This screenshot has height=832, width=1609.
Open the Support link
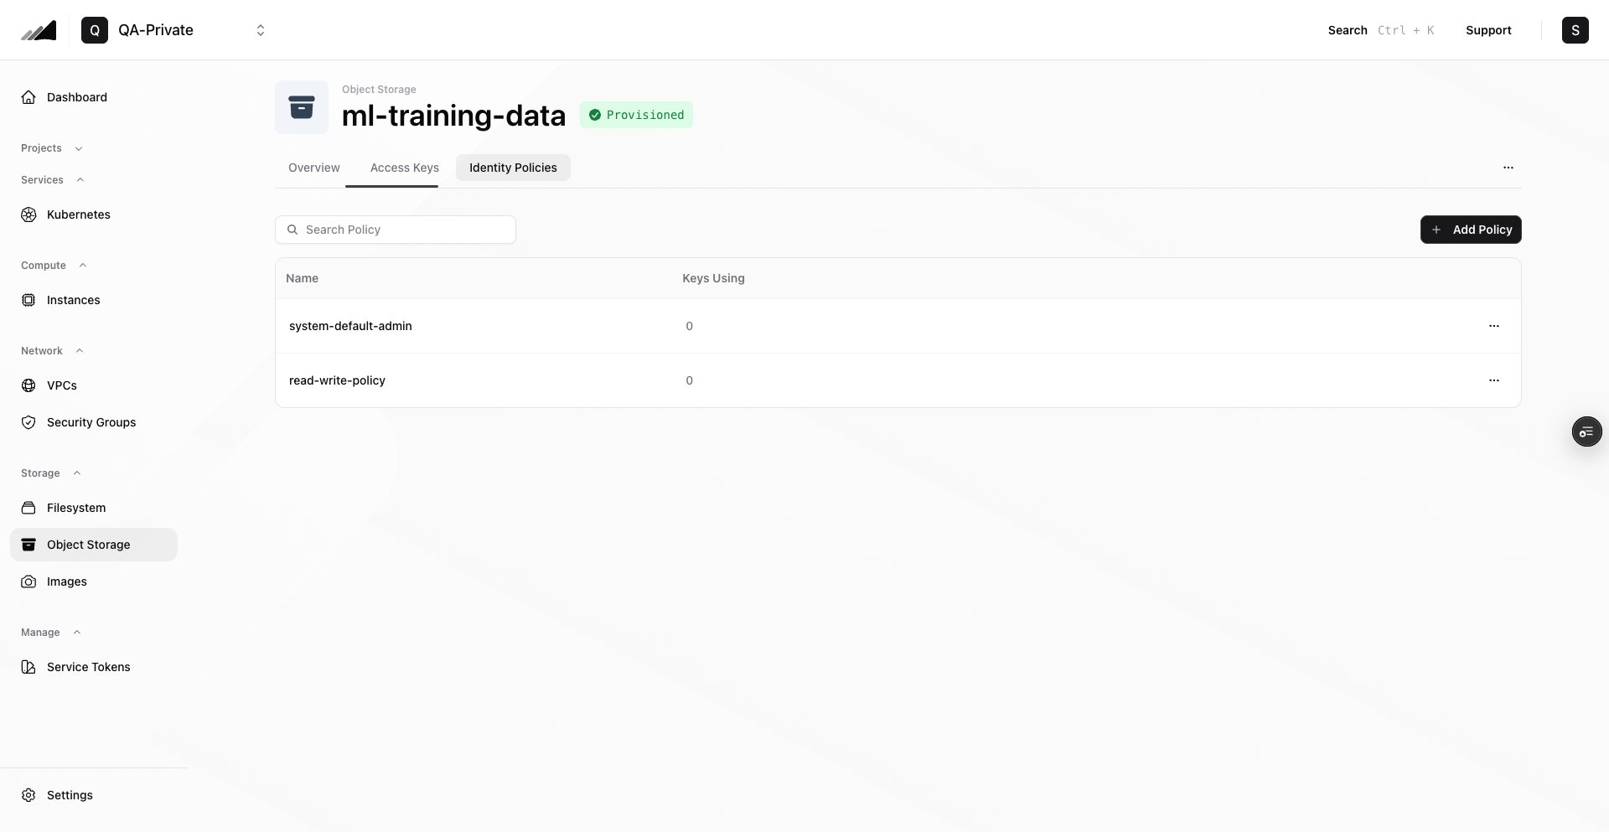tap(1488, 30)
